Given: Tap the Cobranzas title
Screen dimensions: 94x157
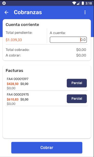Looking at the screenshot, I should (28, 12).
